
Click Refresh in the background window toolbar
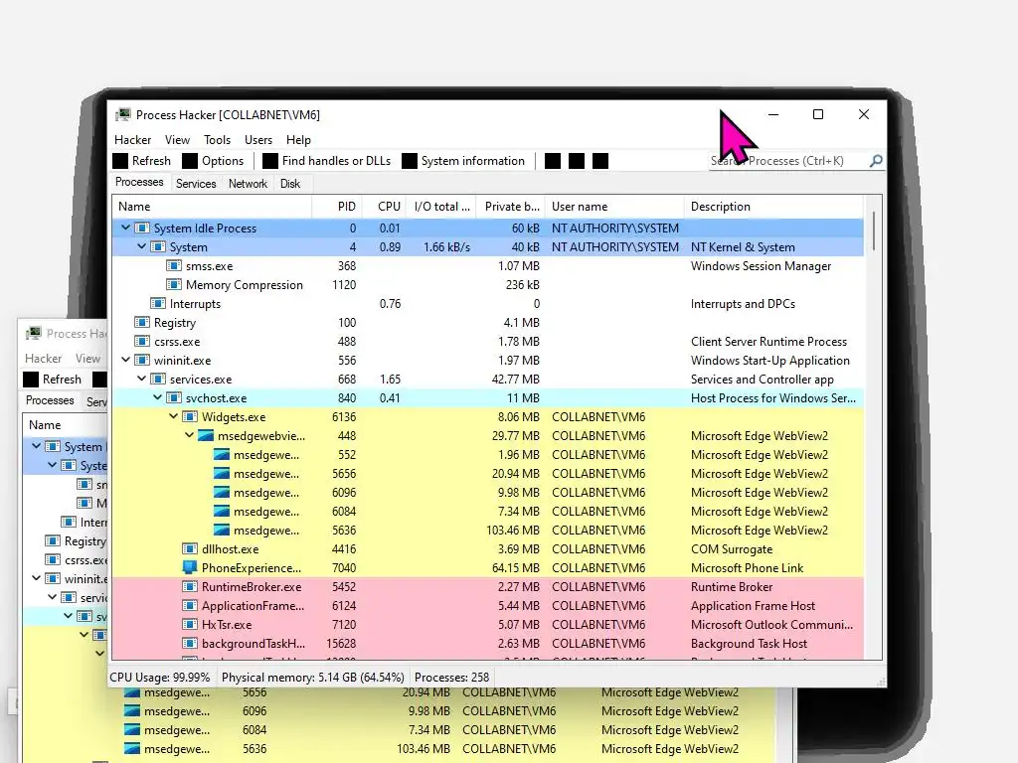pos(53,379)
